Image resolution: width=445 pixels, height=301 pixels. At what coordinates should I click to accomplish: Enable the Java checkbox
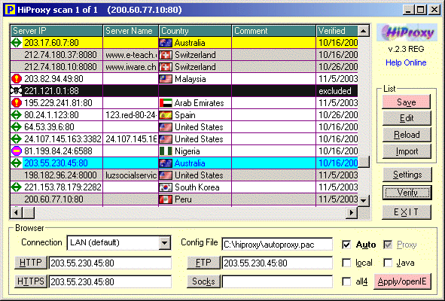coord(388,263)
